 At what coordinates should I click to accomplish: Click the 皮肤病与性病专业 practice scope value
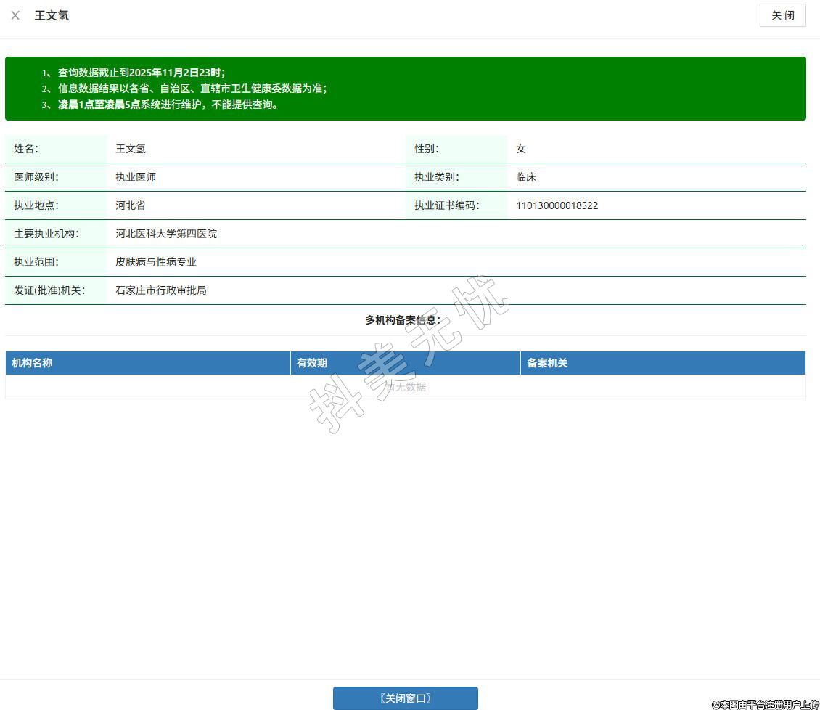tap(156, 262)
